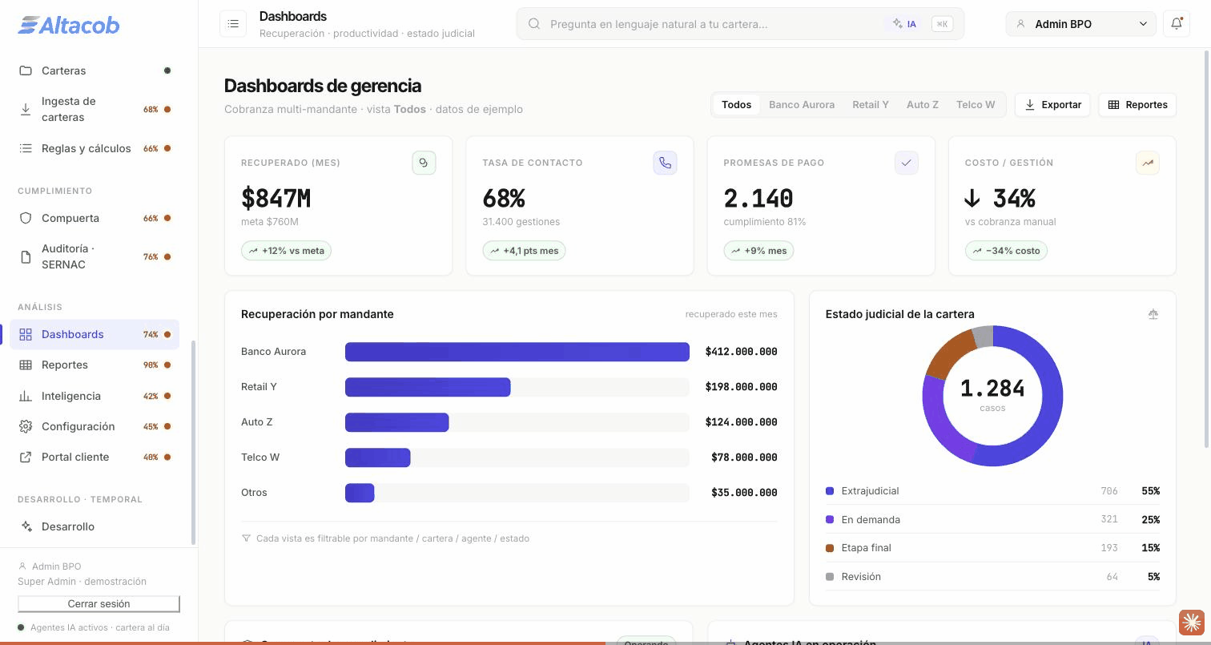Screen dimensions: 1211x645
Task: Click the Carteras folder icon
Action: tap(26, 71)
